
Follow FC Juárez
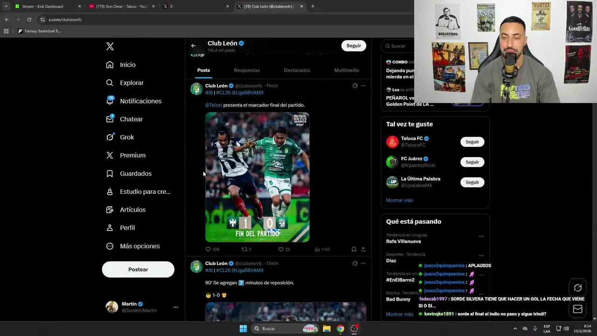tap(472, 162)
